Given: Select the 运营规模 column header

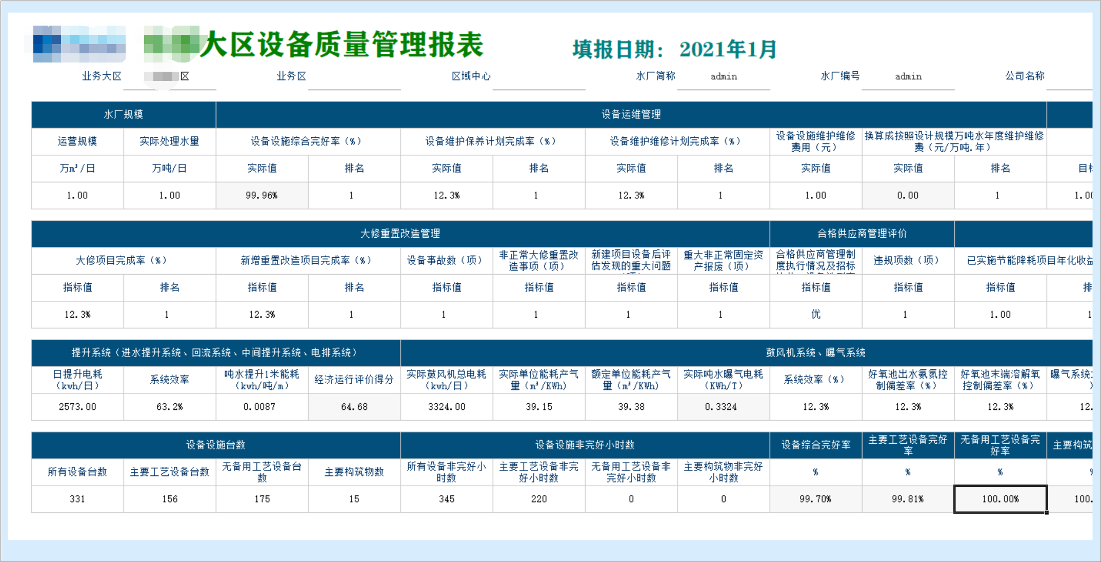Looking at the screenshot, I should [77, 141].
